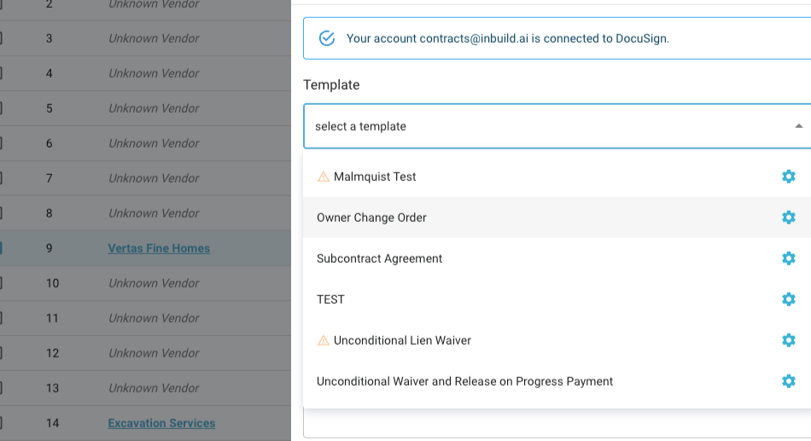Open Unconditional Lien Waiver settings gear
Image resolution: width=811 pixels, height=441 pixels.
tap(789, 340)
